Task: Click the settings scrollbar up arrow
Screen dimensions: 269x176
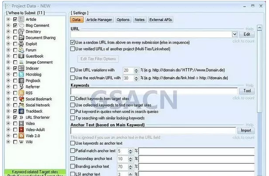Action: [260, 28]
